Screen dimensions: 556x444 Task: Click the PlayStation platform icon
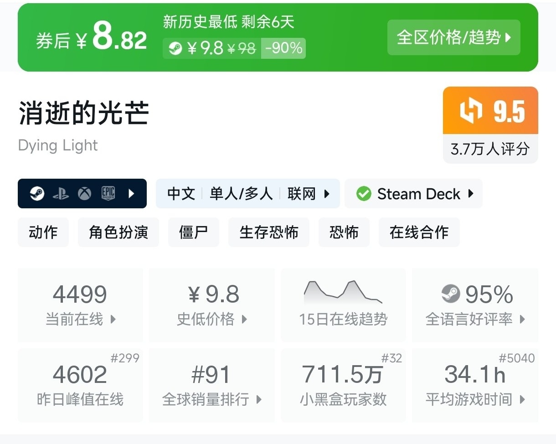[x=61, y=194]
